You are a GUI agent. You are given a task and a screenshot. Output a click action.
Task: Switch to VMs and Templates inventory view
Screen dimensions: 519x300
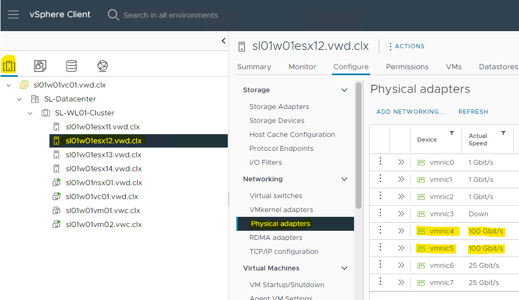pos(40,66)
